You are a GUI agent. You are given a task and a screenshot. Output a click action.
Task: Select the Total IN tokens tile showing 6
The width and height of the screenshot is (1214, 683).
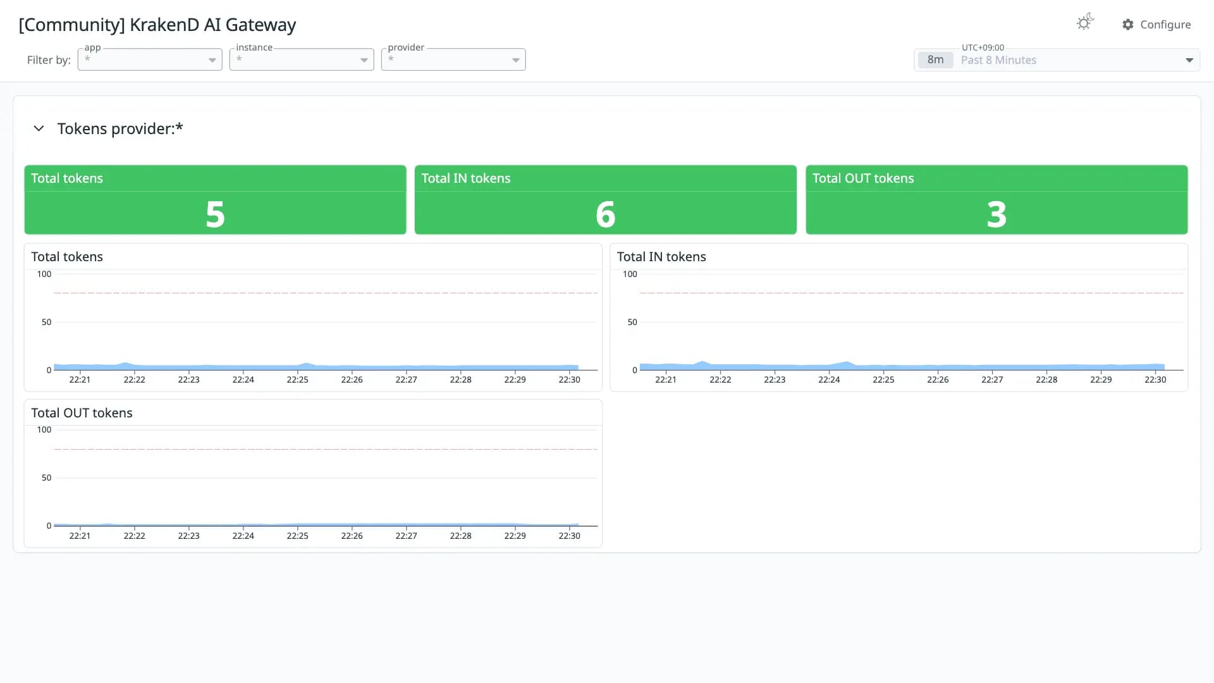605,200
